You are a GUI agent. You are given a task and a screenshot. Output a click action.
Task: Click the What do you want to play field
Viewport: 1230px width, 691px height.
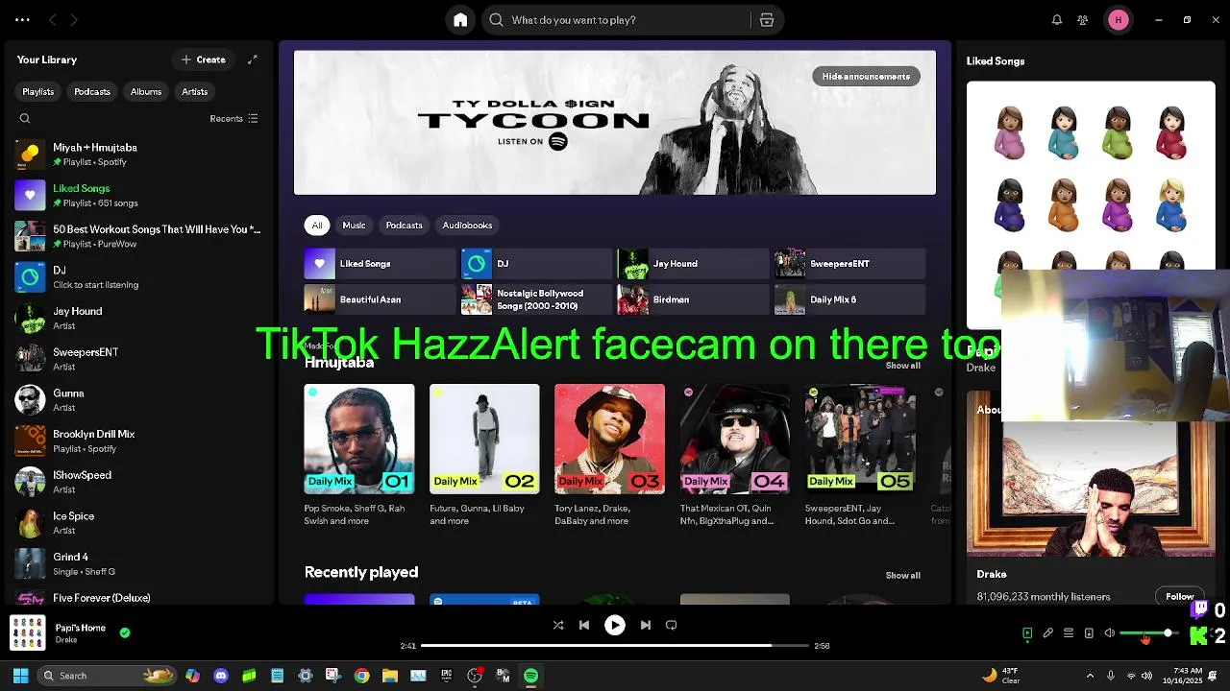point(615,20)
